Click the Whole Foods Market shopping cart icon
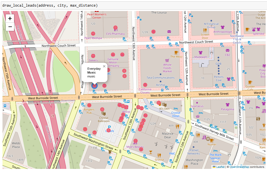Image resolution: width=267 pixels, height=170 pixels. [167, 60]
